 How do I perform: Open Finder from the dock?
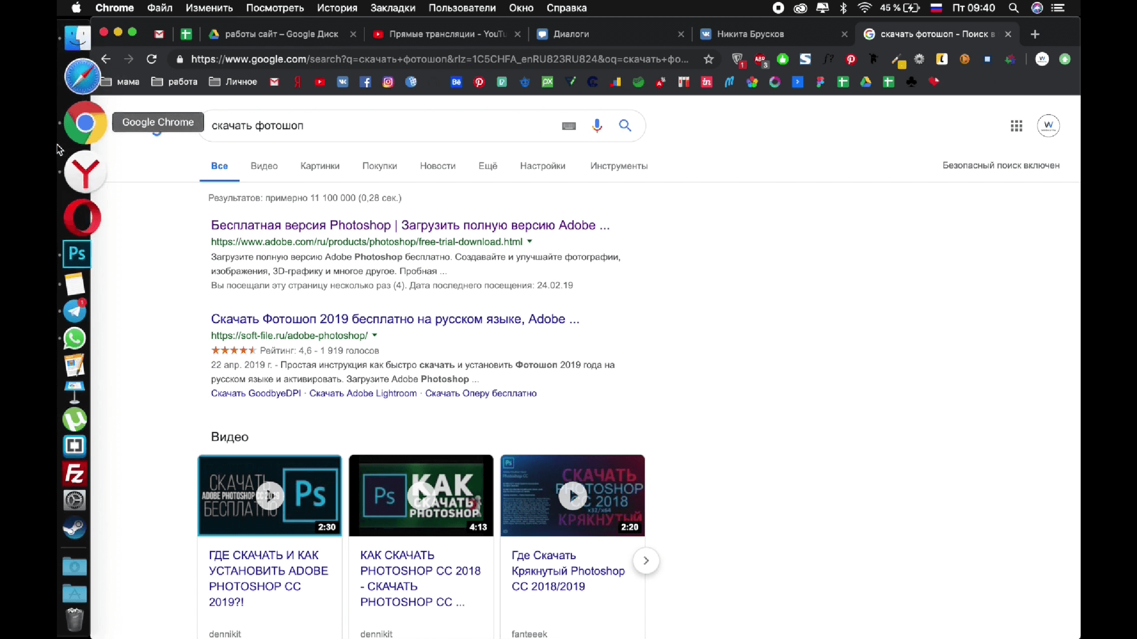click(78, 37)
